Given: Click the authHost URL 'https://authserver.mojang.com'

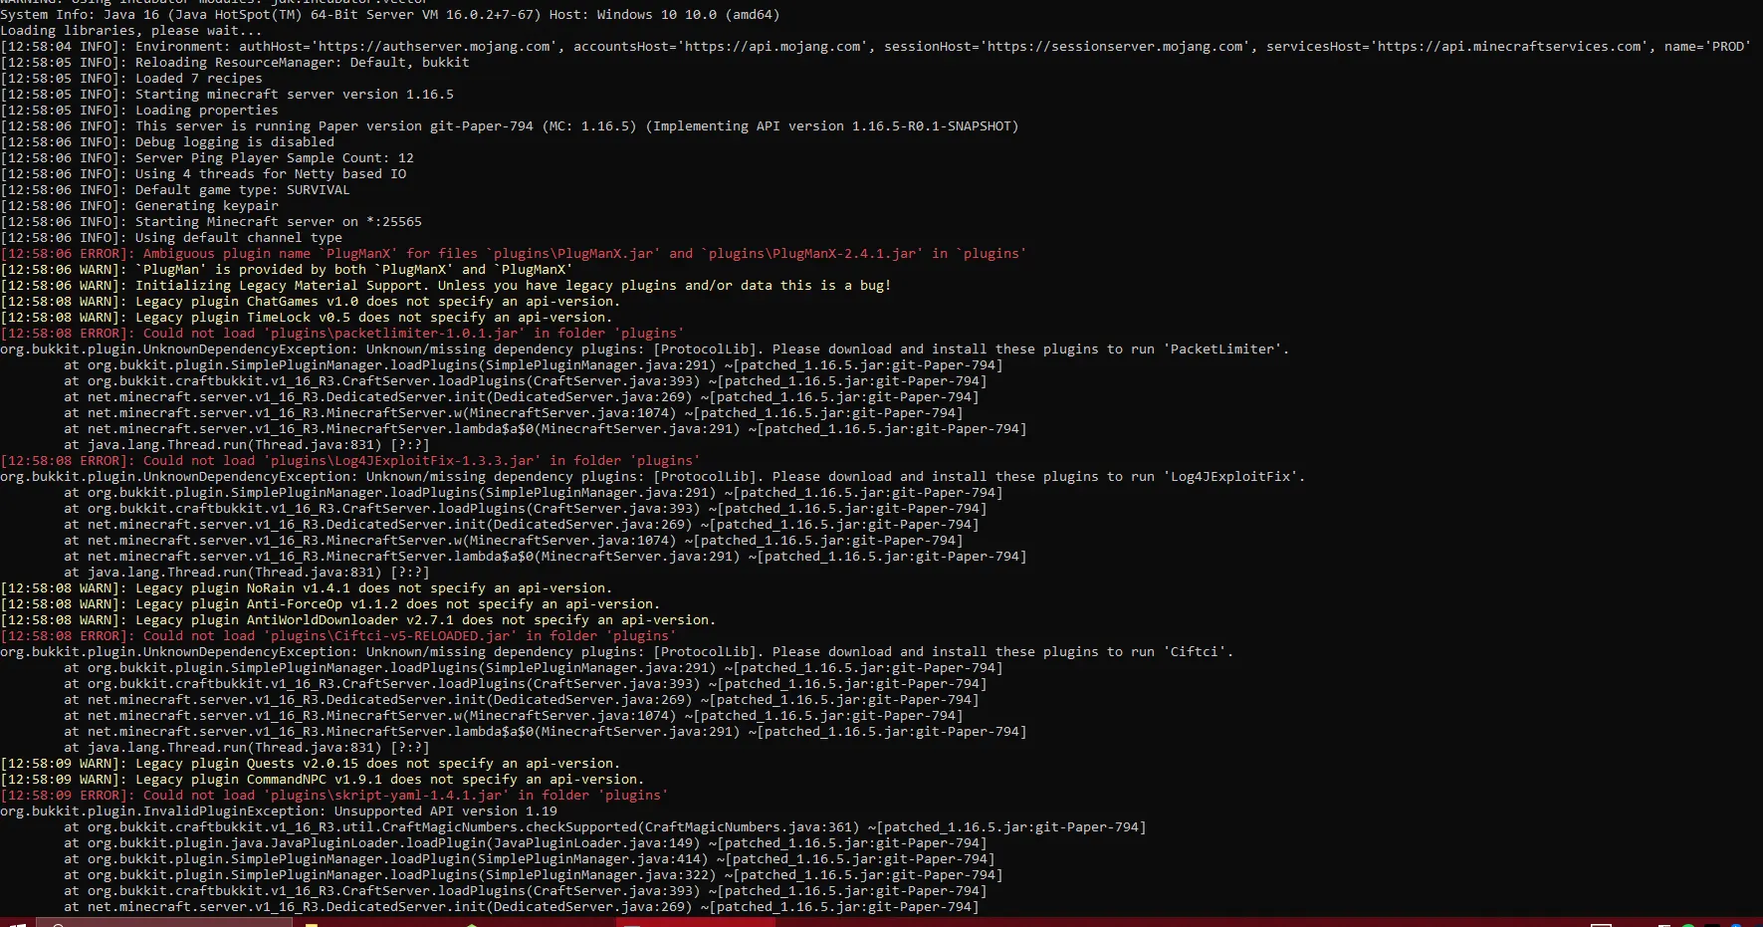Looking at the screenshot, I should tap(435, 47).
